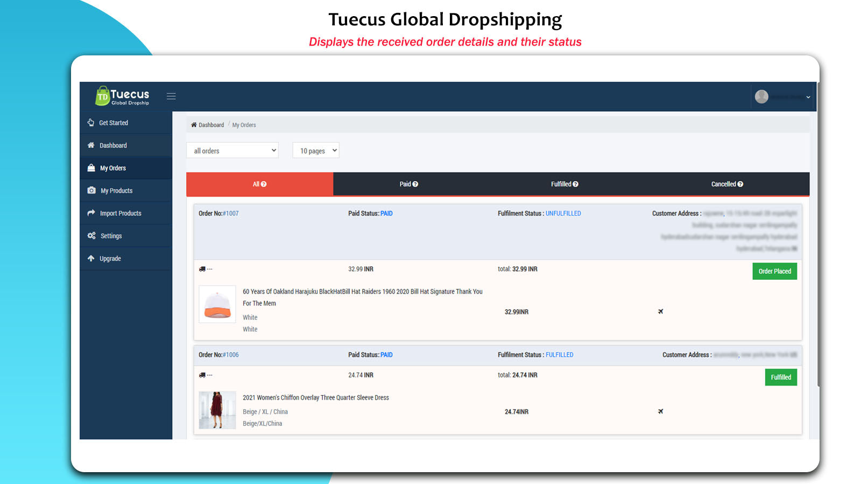The height and width of the screenshot is (484, 861).
Task: Open My Products page
Action: tap(126, 190)
